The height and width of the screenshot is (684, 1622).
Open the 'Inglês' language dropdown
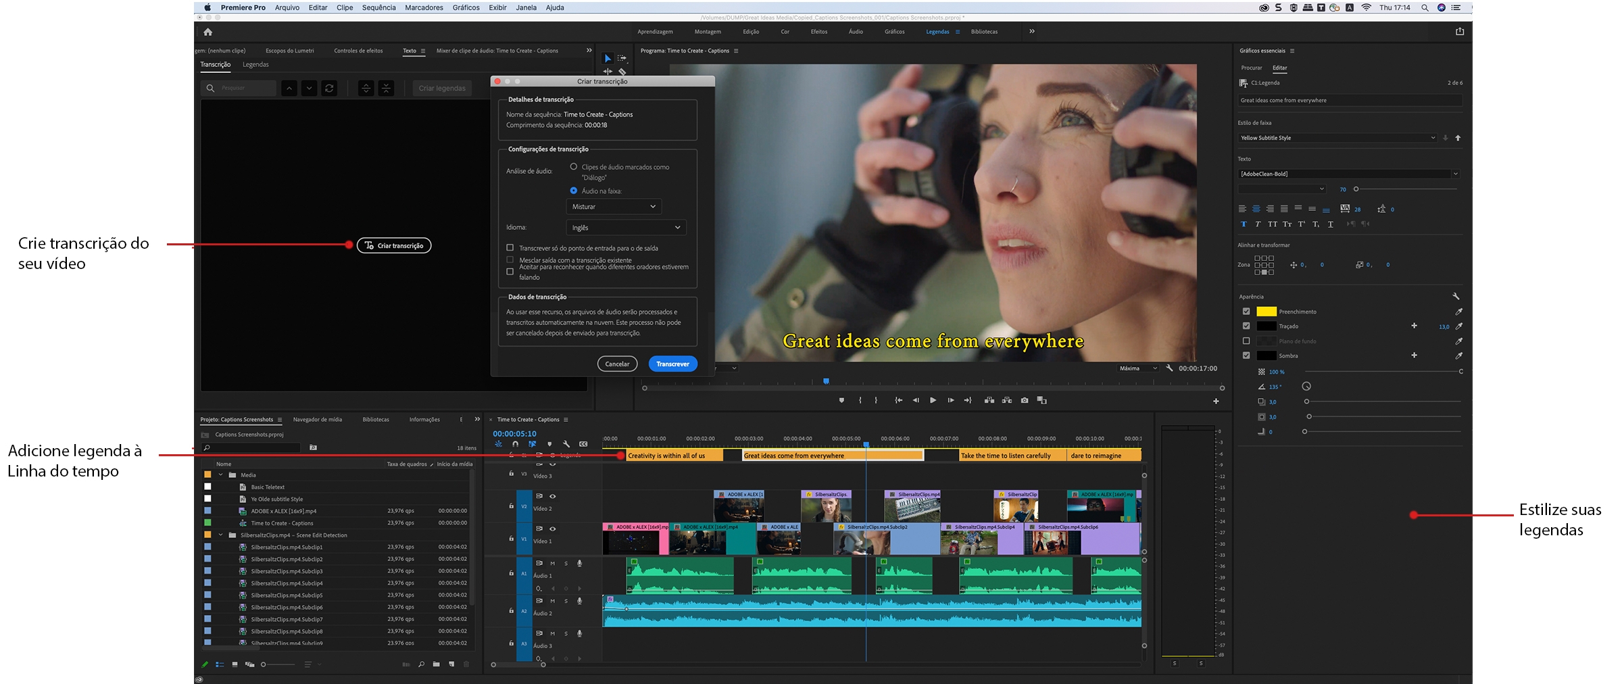point(626,228)
